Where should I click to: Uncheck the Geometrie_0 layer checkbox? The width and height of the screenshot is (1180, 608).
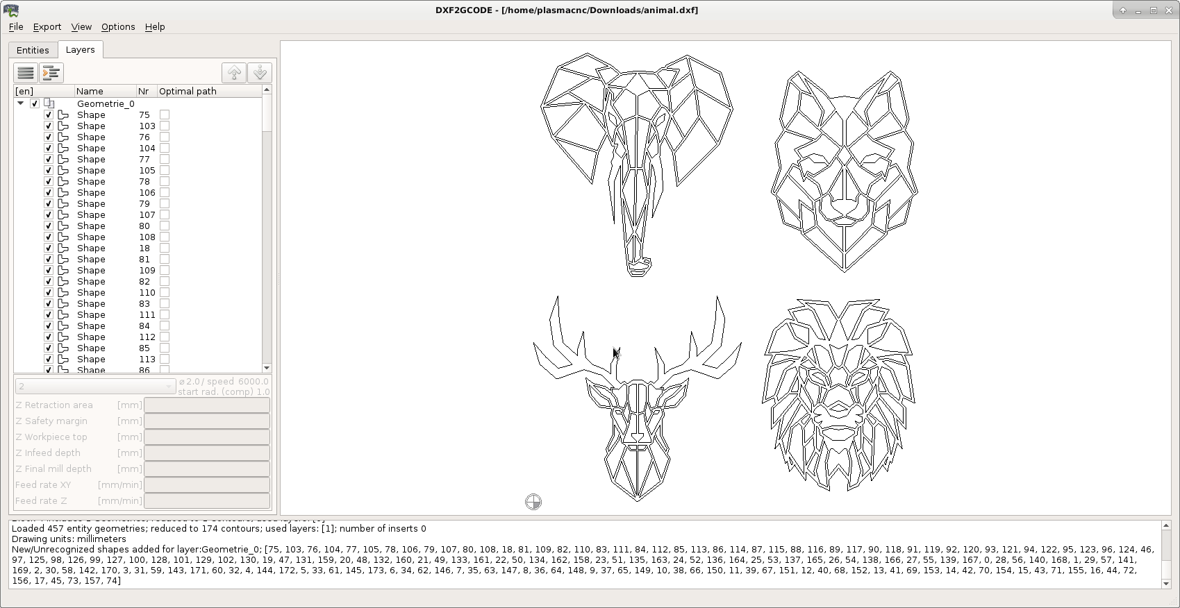(35, 103)
